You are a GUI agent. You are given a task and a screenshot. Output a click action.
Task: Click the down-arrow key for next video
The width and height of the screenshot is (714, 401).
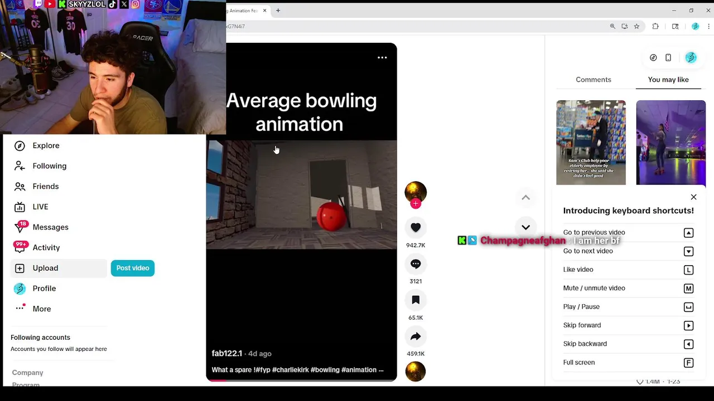point(688,251)
